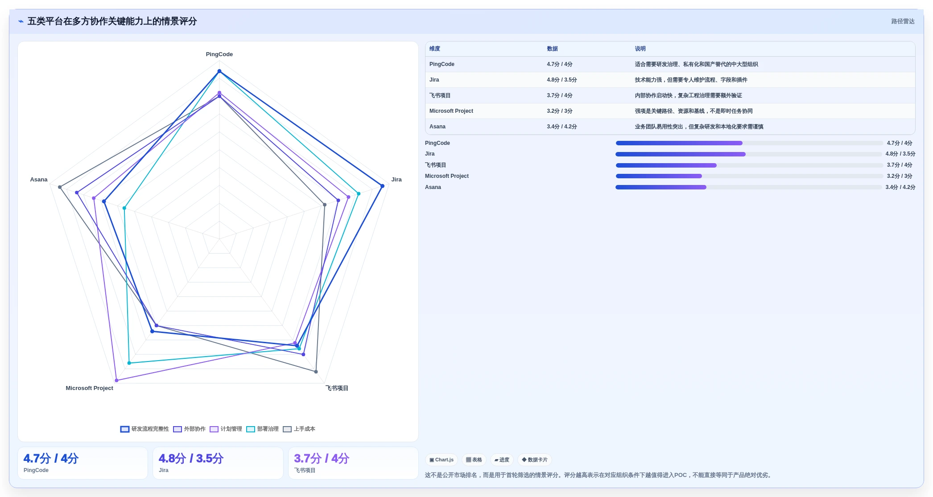Click the footnote starting 这不是公开市场排名
Viewport: 933px width, 497px height.
coord(598,475)
